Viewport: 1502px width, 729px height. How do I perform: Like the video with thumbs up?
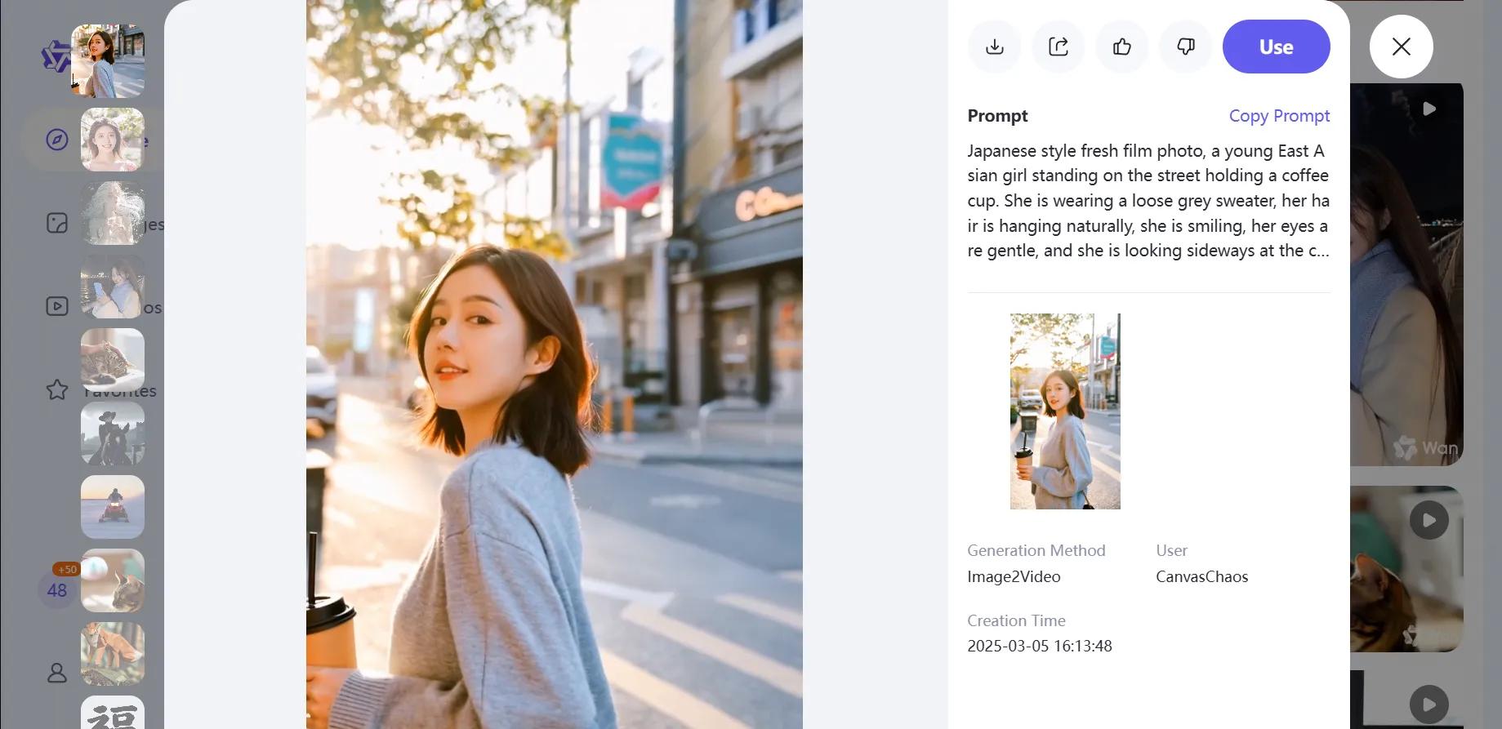pyautogui.click(x=1121, y=47)
